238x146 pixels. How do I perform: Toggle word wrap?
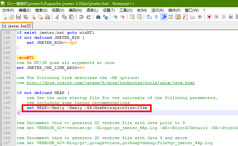(x=149, y=17)
